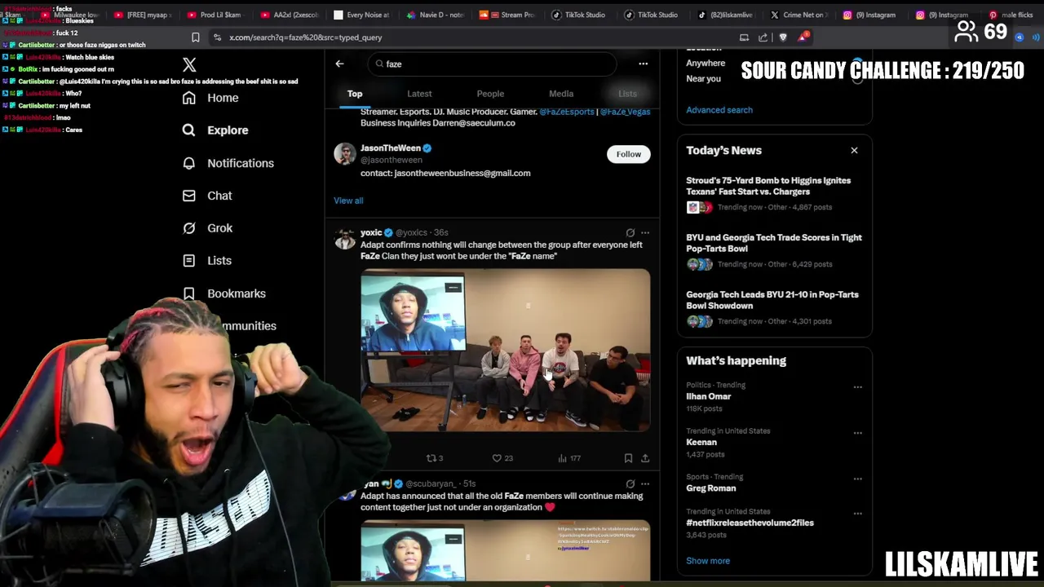Repost the yoxic post

pyautogui.click(x=434, y=458)
